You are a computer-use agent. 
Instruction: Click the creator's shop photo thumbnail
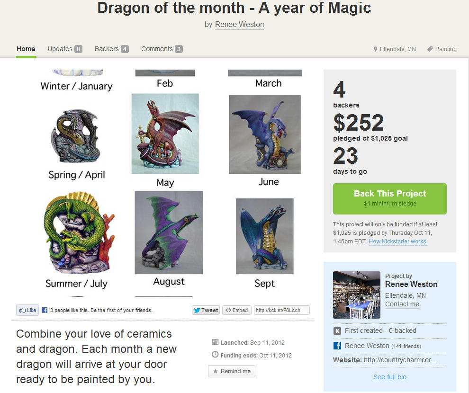coord(357,295)
